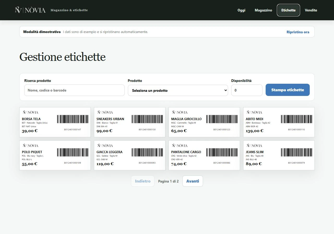Click the 99,00 € price
This screenshot has height=234, width=334.
coord(104,131)
